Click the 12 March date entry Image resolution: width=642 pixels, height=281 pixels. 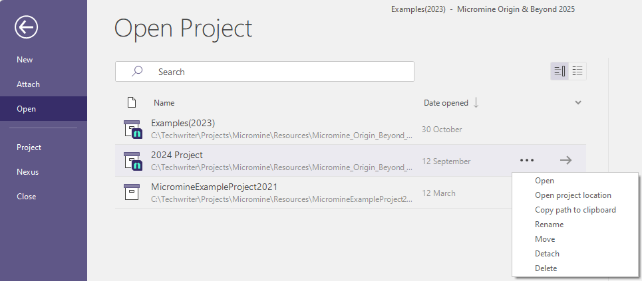(x=438, y=193)
